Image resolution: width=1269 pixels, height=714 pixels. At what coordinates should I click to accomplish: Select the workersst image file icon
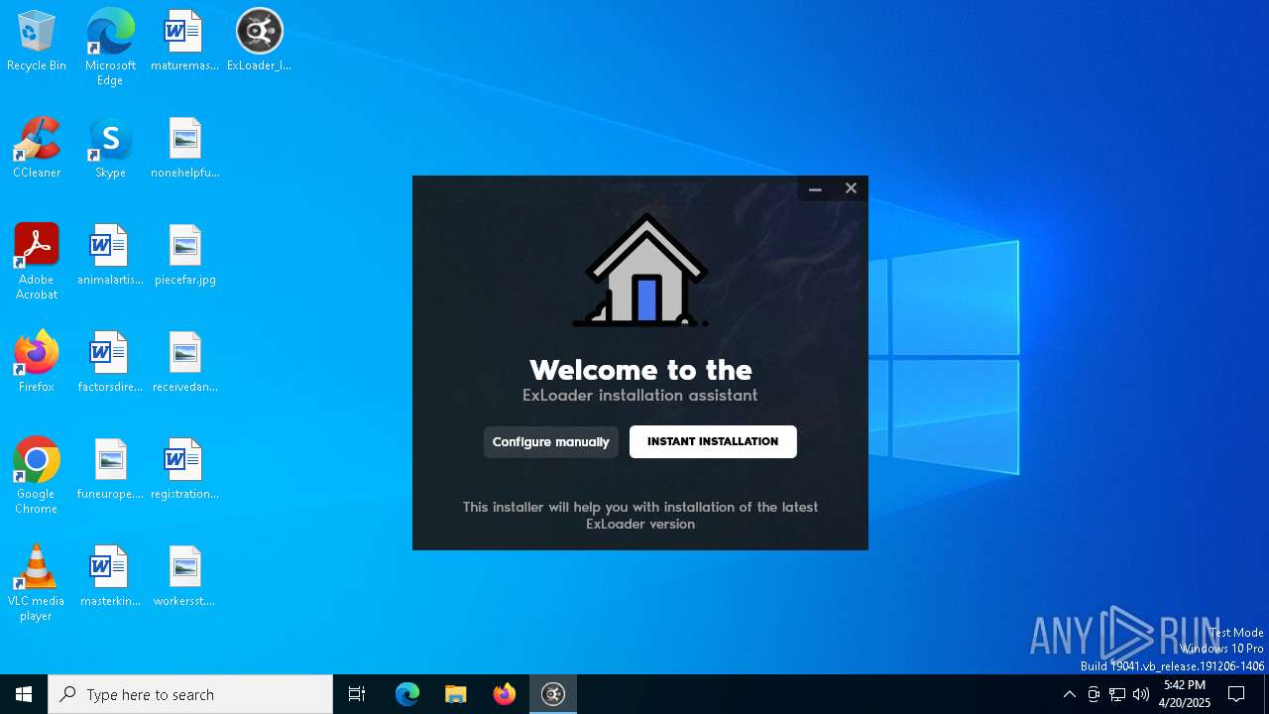(x=184, y=577)
